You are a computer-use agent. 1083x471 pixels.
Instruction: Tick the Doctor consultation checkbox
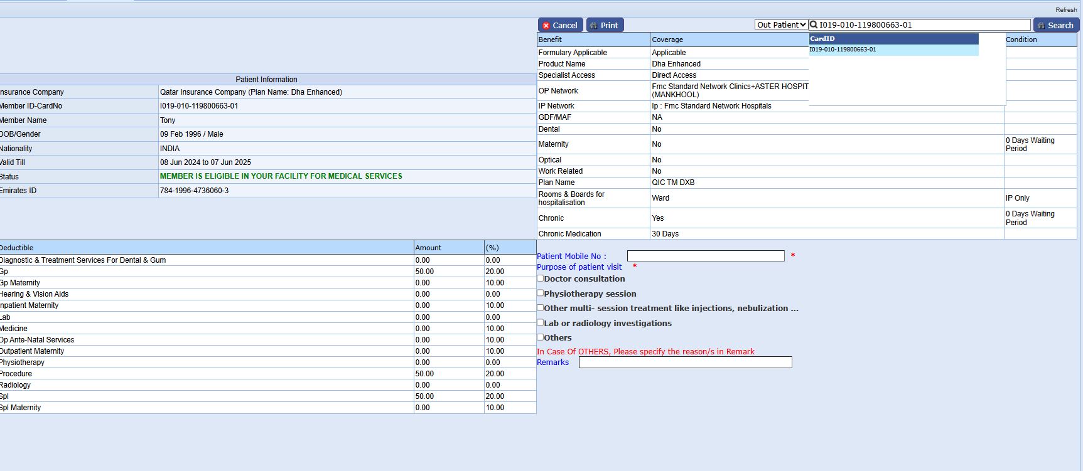tap(540, 278)
